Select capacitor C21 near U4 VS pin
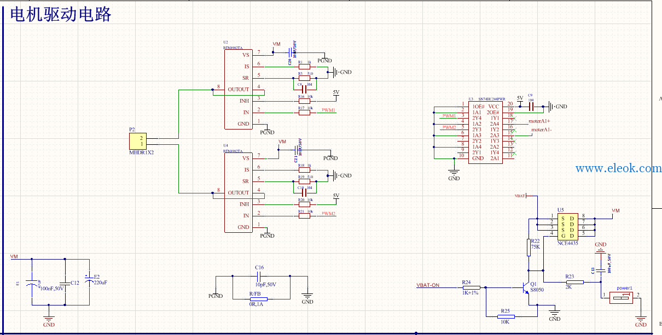The width and height of the screenshot is (662, 335). (x=297, y=149)
